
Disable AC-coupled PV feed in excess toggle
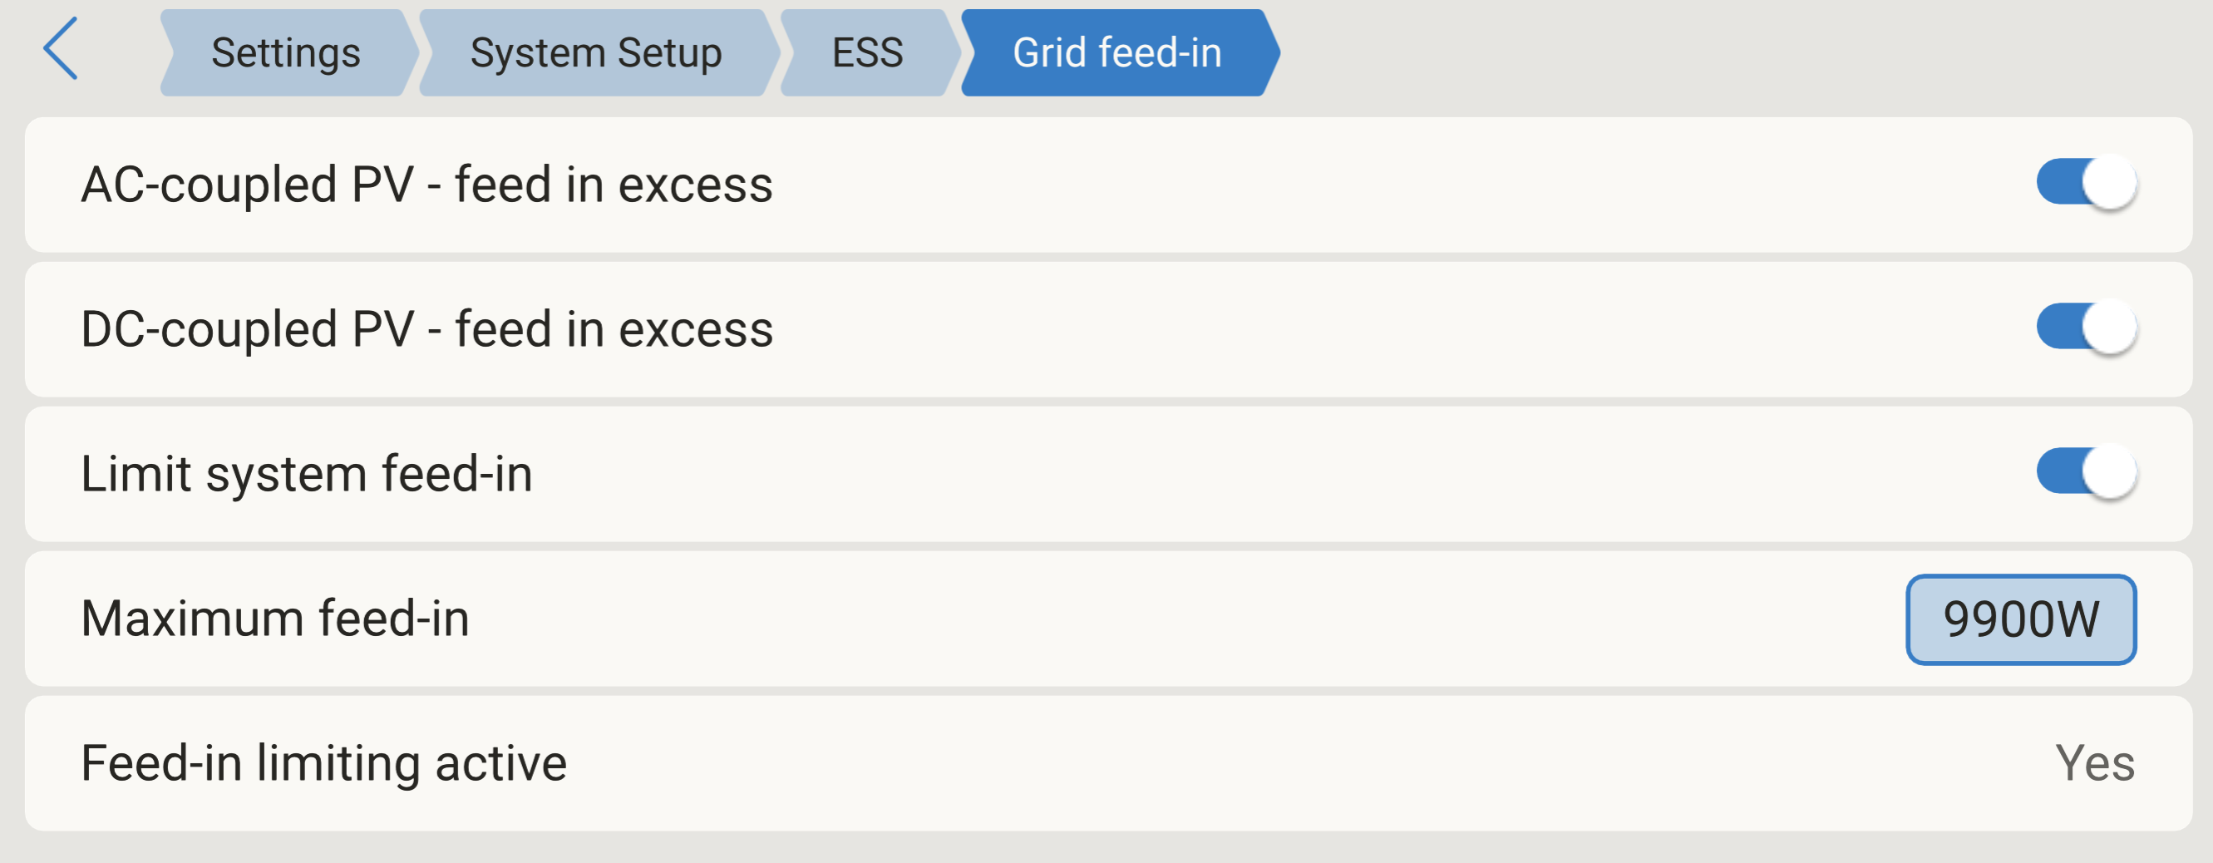tap(2085, 183)
